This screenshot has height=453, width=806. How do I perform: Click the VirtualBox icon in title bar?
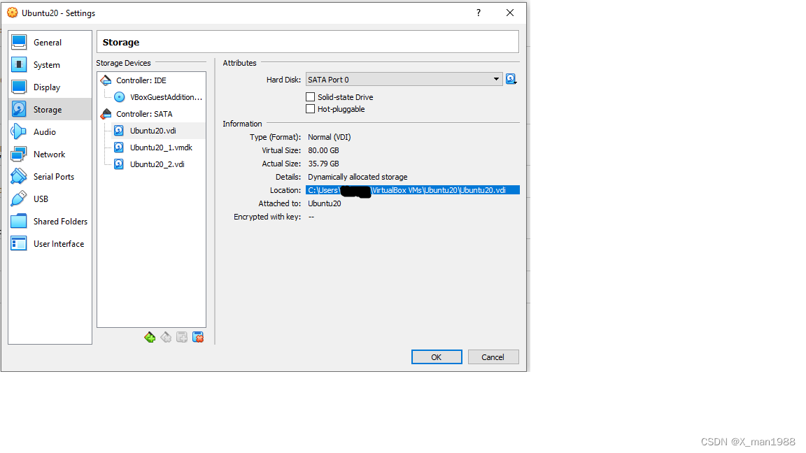click(x=13, y=13)
